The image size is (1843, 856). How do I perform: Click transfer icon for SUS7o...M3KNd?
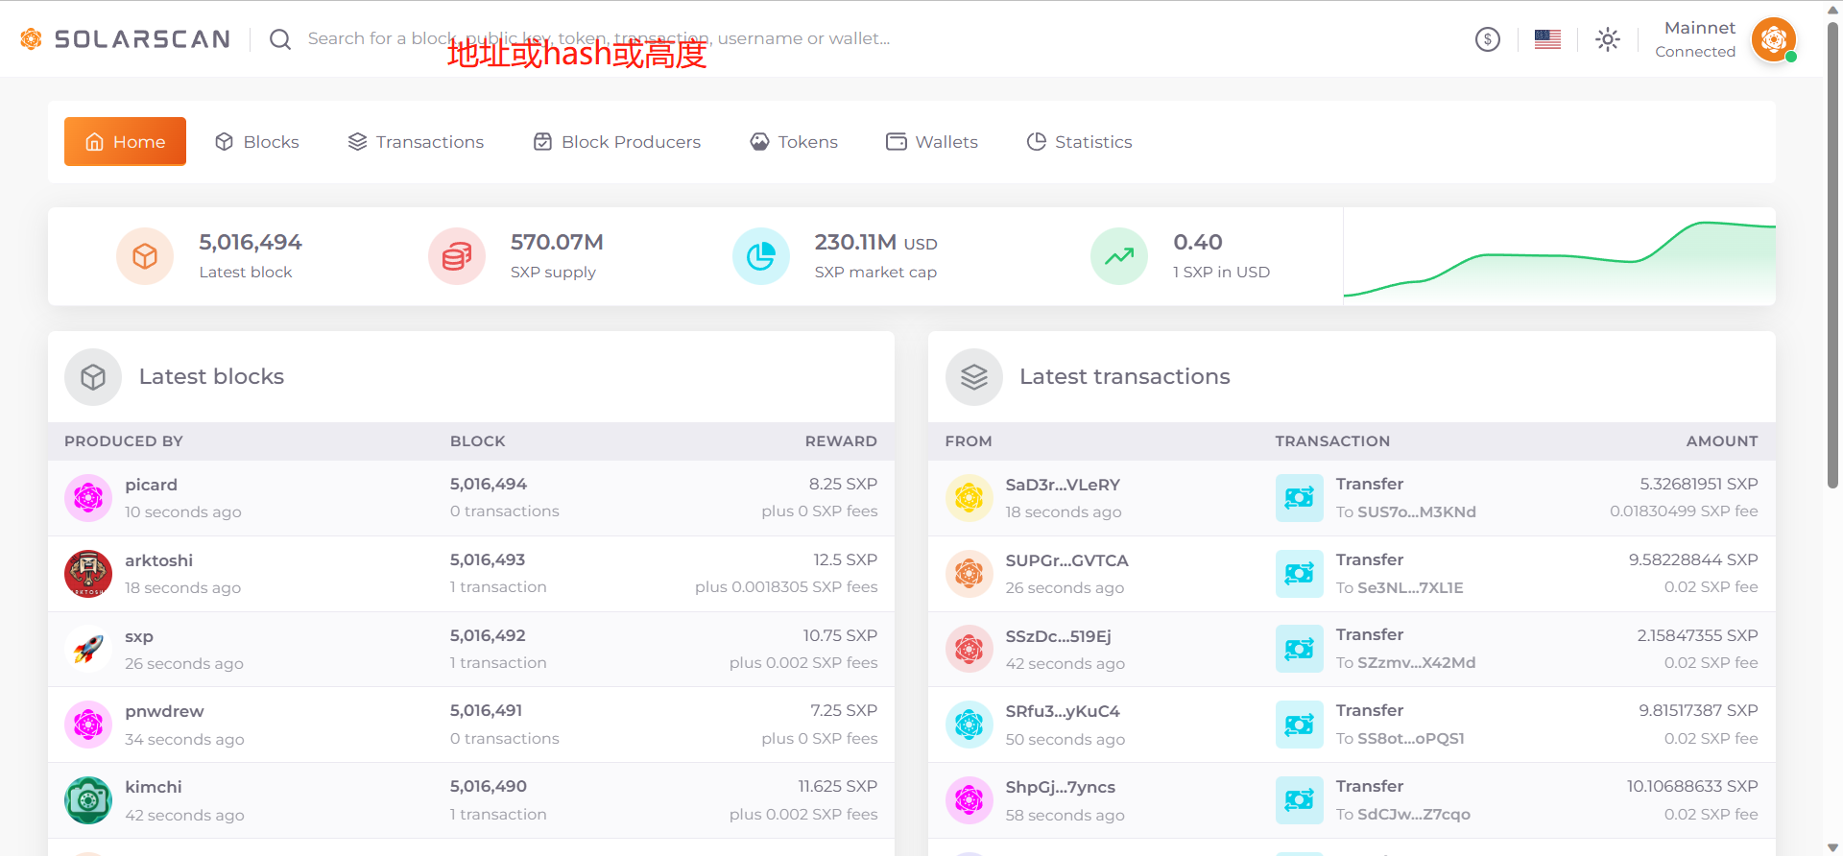1300,498
